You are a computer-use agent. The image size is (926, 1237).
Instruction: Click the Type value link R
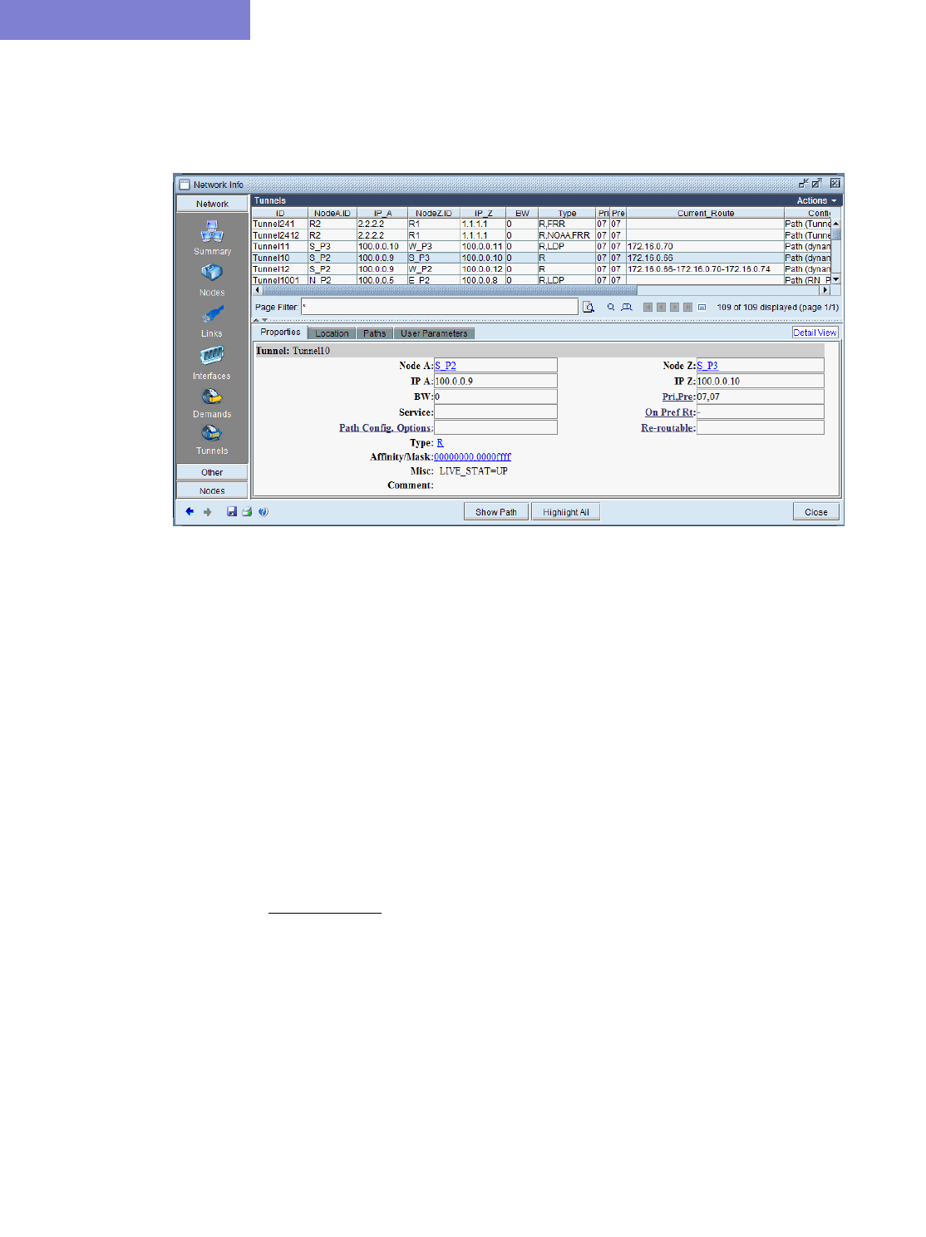[x=440, y=443]
